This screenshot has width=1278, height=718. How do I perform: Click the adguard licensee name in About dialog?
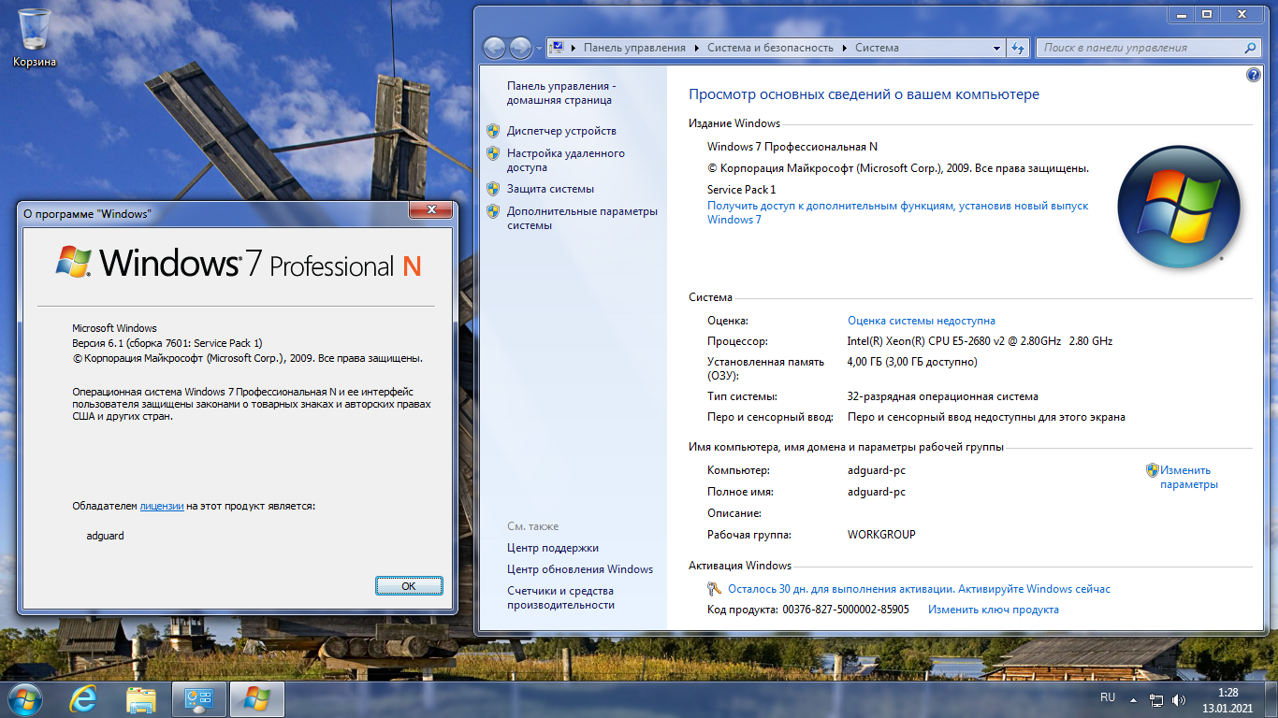pos(105,536)
